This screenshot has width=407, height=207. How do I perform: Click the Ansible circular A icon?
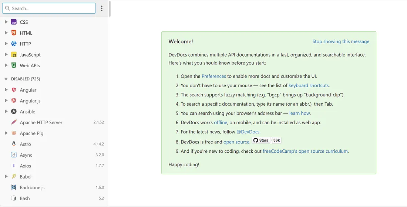pos(14,112)
